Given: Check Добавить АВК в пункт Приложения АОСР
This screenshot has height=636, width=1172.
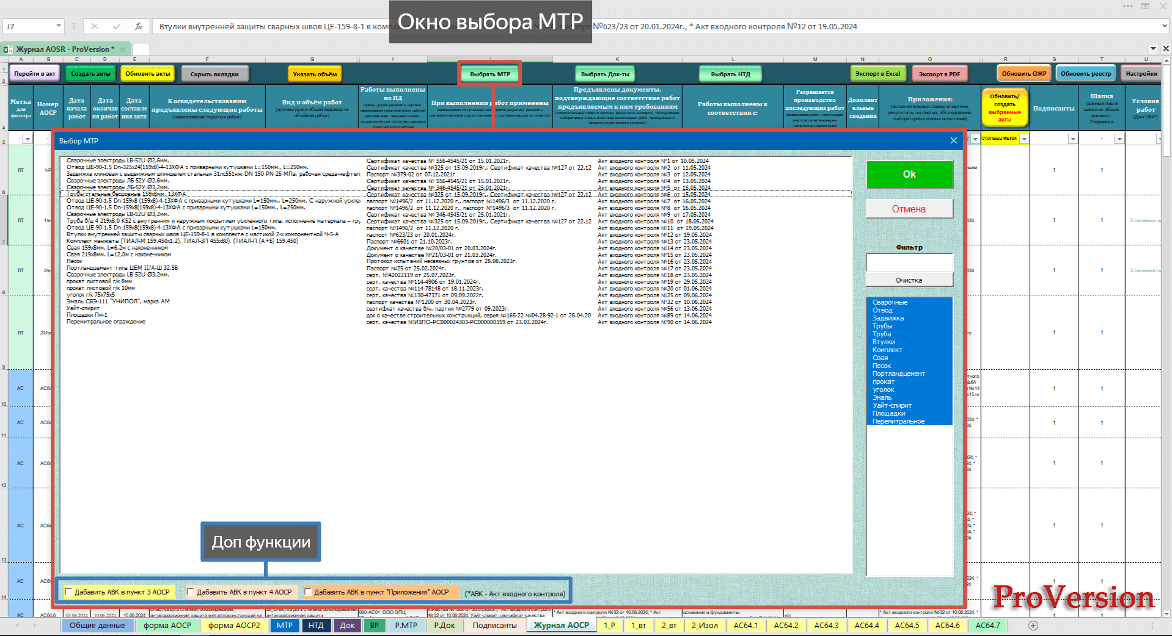Looking at the screenshot, I should click(308, 591).
